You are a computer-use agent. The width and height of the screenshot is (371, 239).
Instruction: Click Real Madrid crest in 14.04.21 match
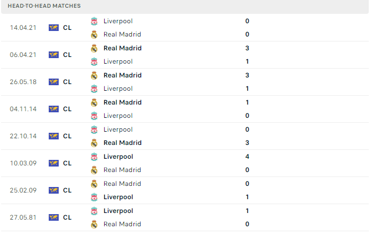click(x=94, y=34)
